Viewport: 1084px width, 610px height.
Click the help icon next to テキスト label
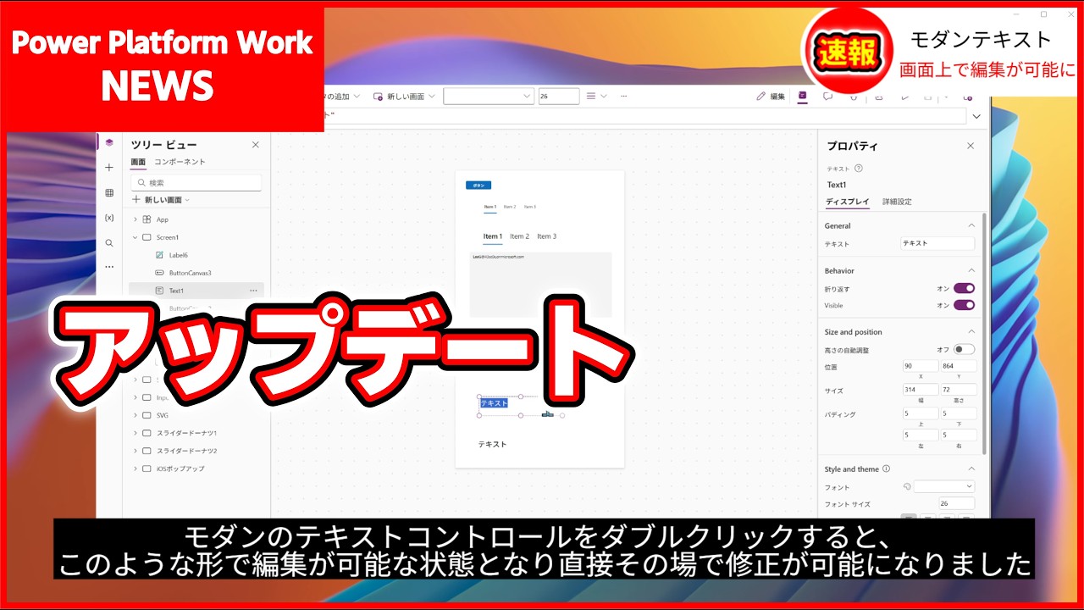859,169
